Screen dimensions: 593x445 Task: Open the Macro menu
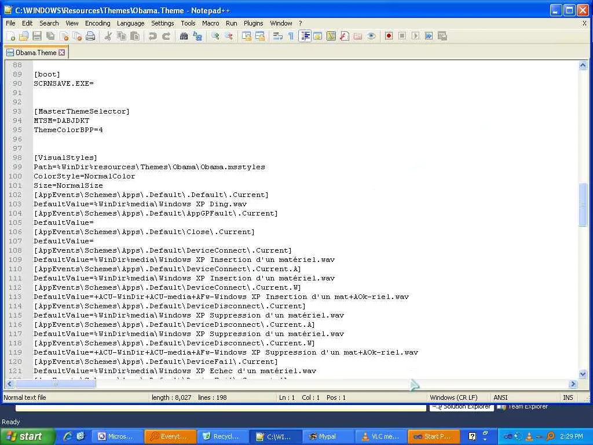point(211,23)
